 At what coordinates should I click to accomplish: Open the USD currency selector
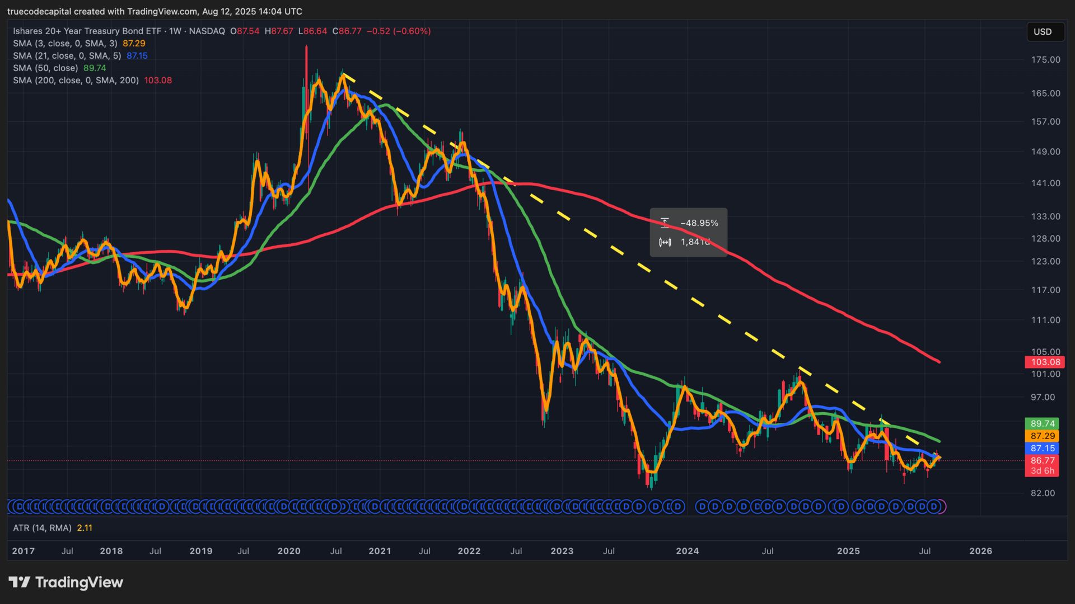(x=1045, y=32)
